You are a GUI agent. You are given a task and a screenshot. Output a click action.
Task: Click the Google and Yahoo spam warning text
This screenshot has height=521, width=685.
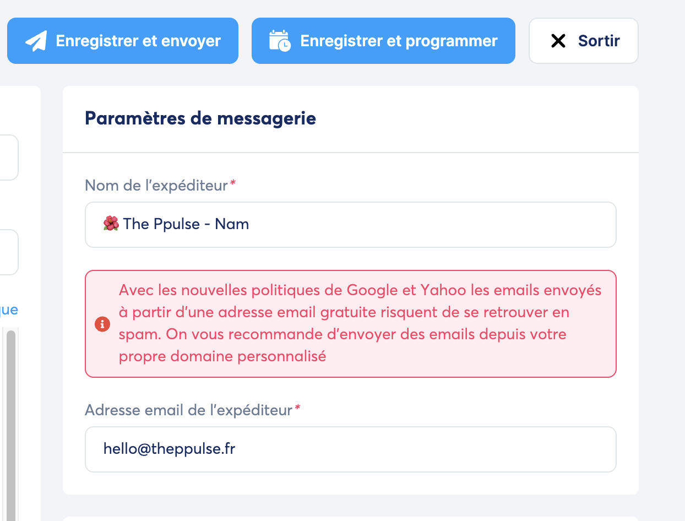point(360,323)
